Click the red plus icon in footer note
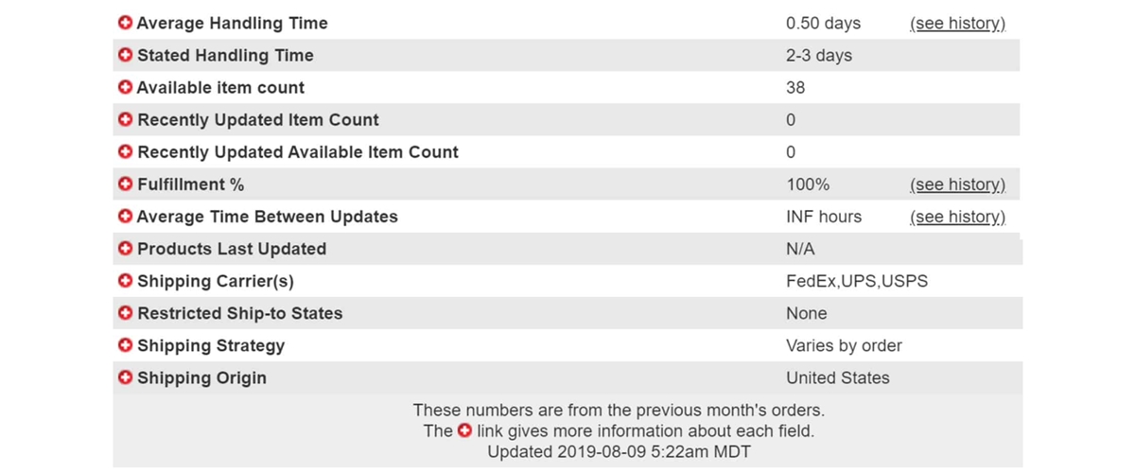Image resolution: width=1135 pixels, height=473 pixels. 464,430
